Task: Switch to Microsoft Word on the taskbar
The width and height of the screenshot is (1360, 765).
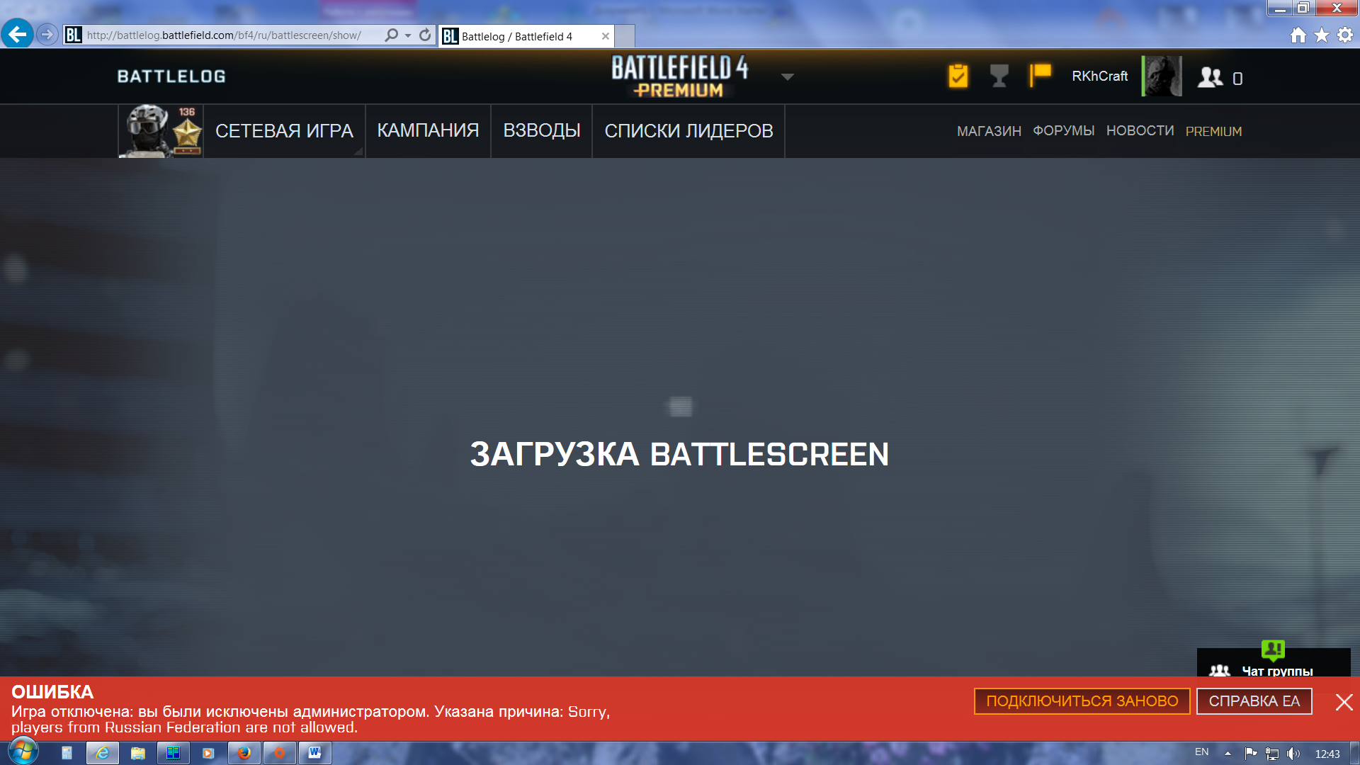Action: click(314, 753)
